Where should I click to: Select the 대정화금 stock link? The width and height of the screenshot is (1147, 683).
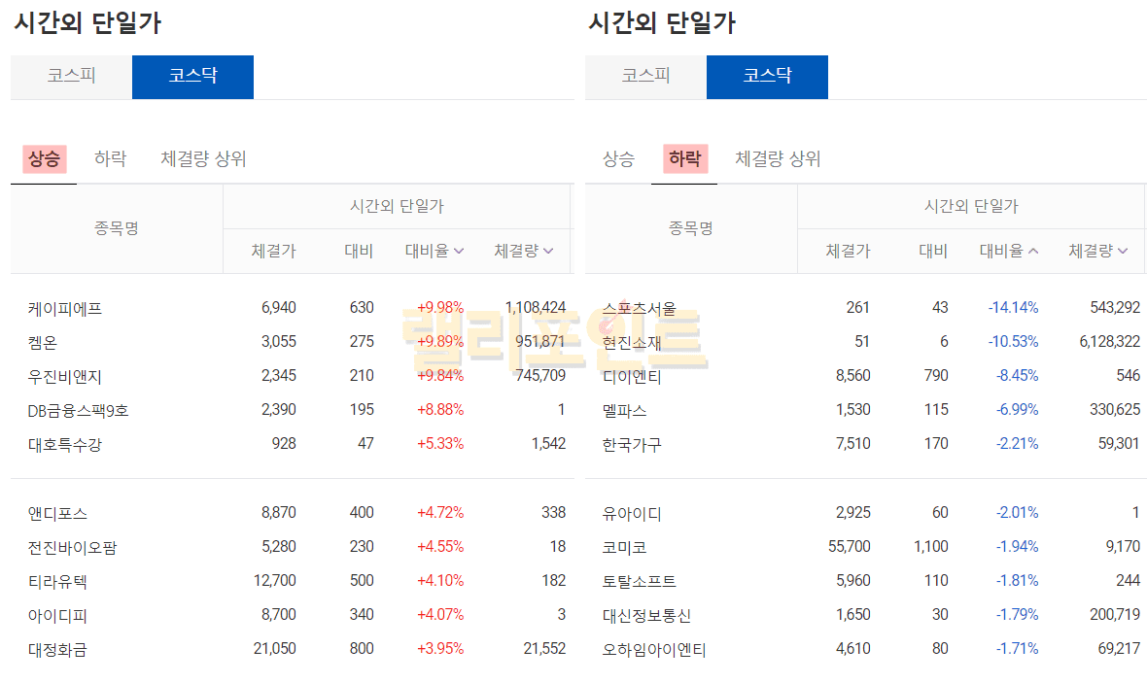click(57, 650)
